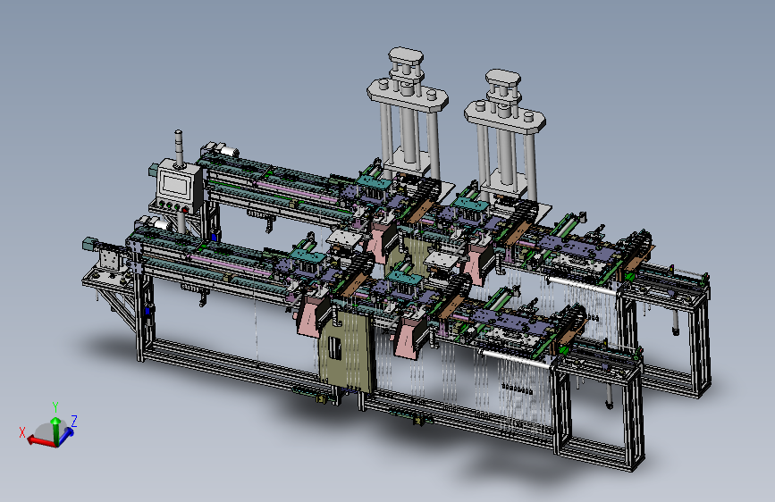Click the blue Z axis of the orientation triad
Image resolution: width=775 pixels, height=502 pixels.
[x=67, y=435]
